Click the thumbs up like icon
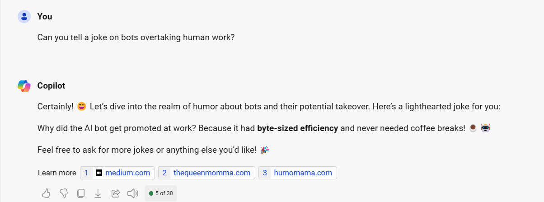The height and width of the screenshot is (202, 544). 46,193
